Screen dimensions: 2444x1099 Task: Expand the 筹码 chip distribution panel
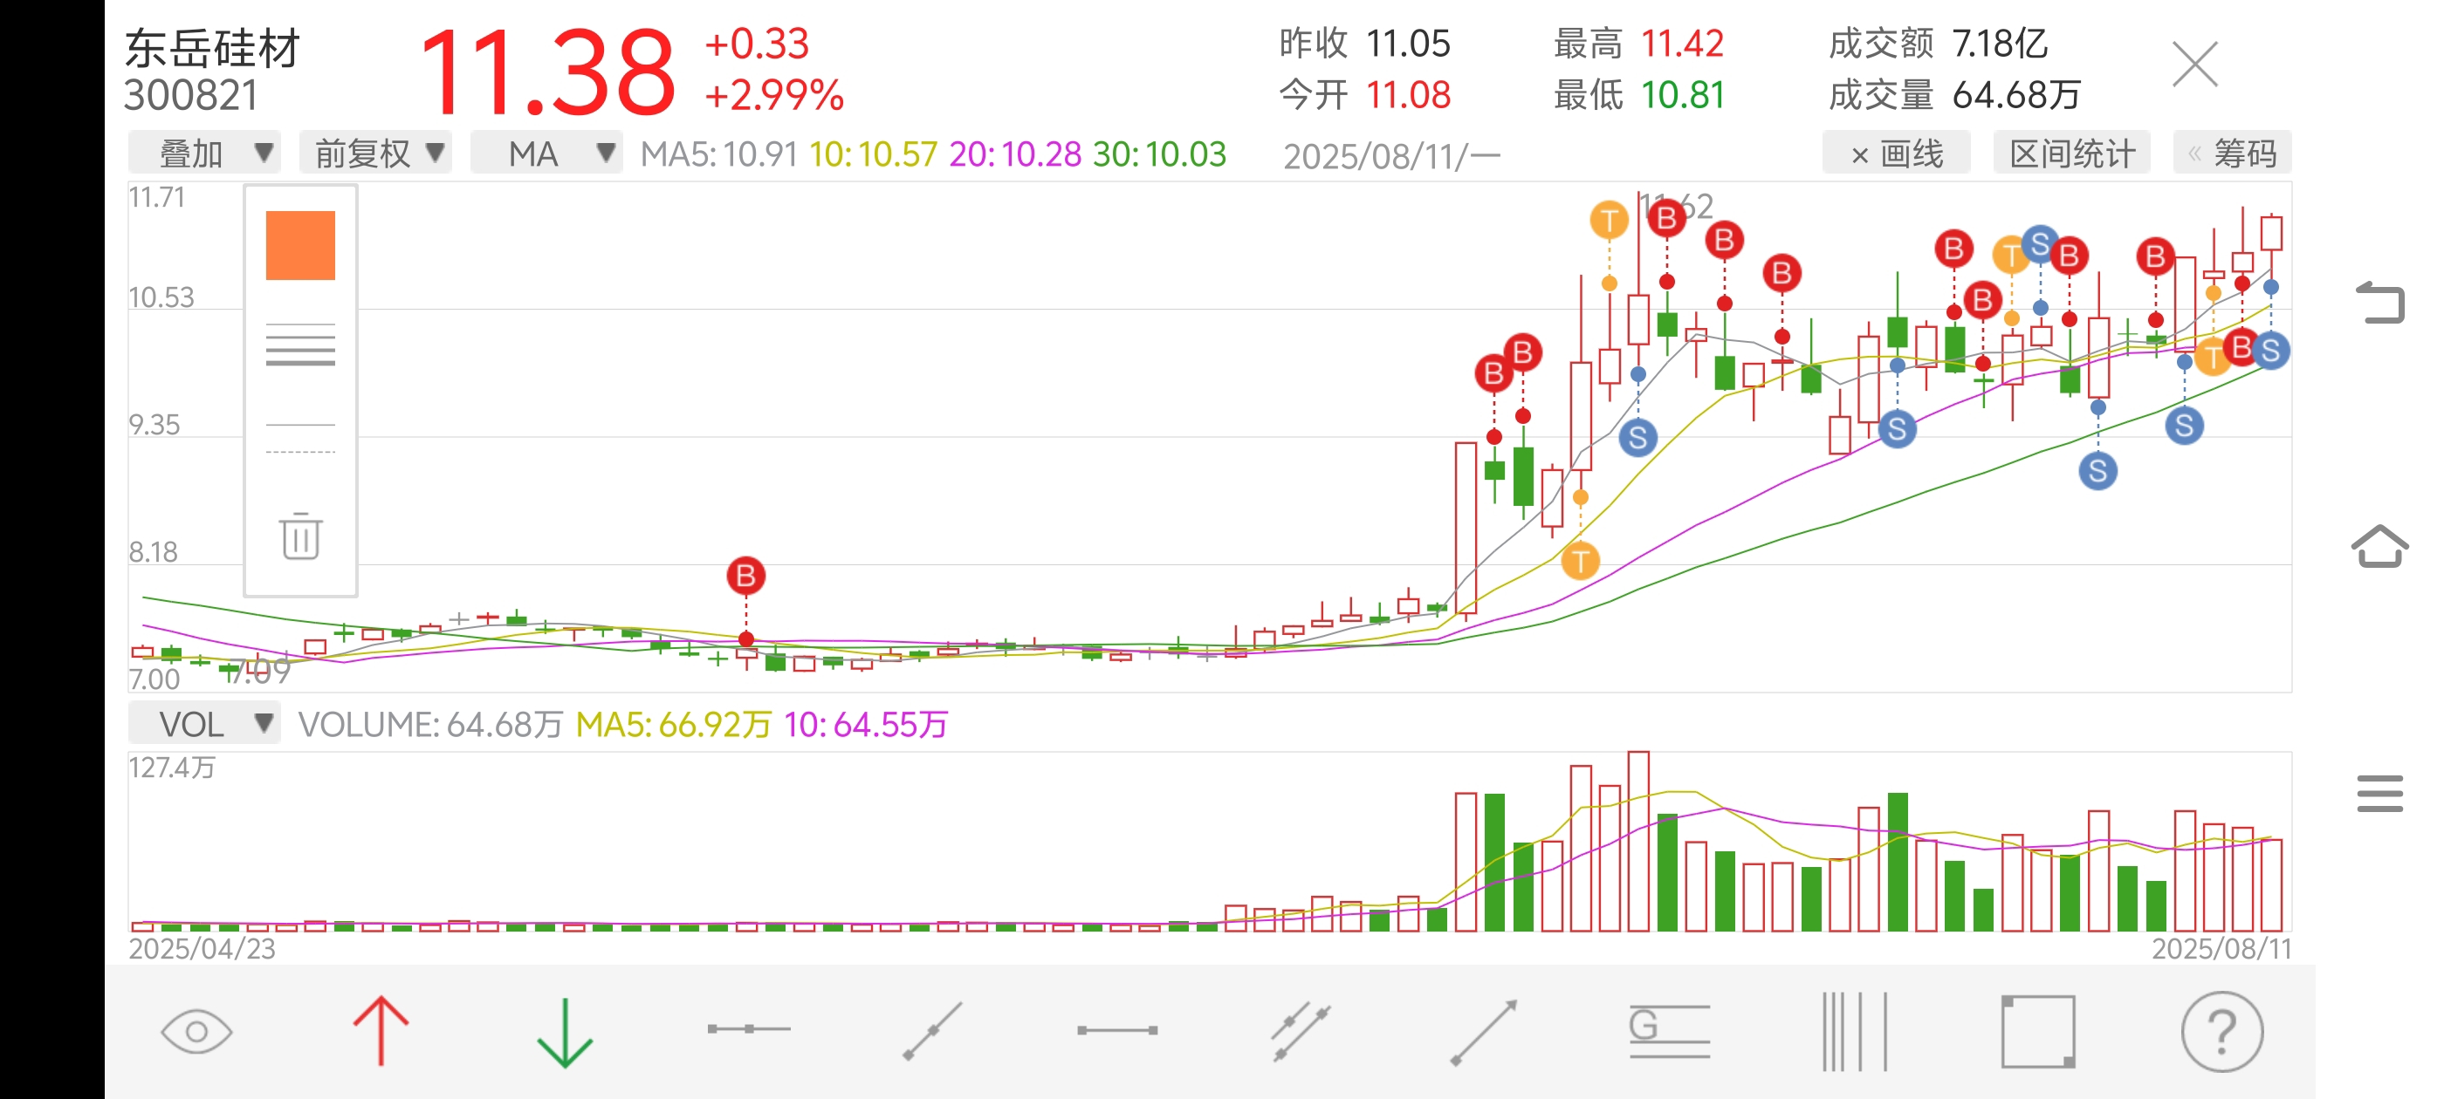(x=2233, y=153)
